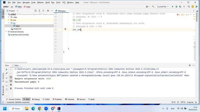Collapse the src folder
This screenshot has height=112, width=200.
tap(8, 23)
